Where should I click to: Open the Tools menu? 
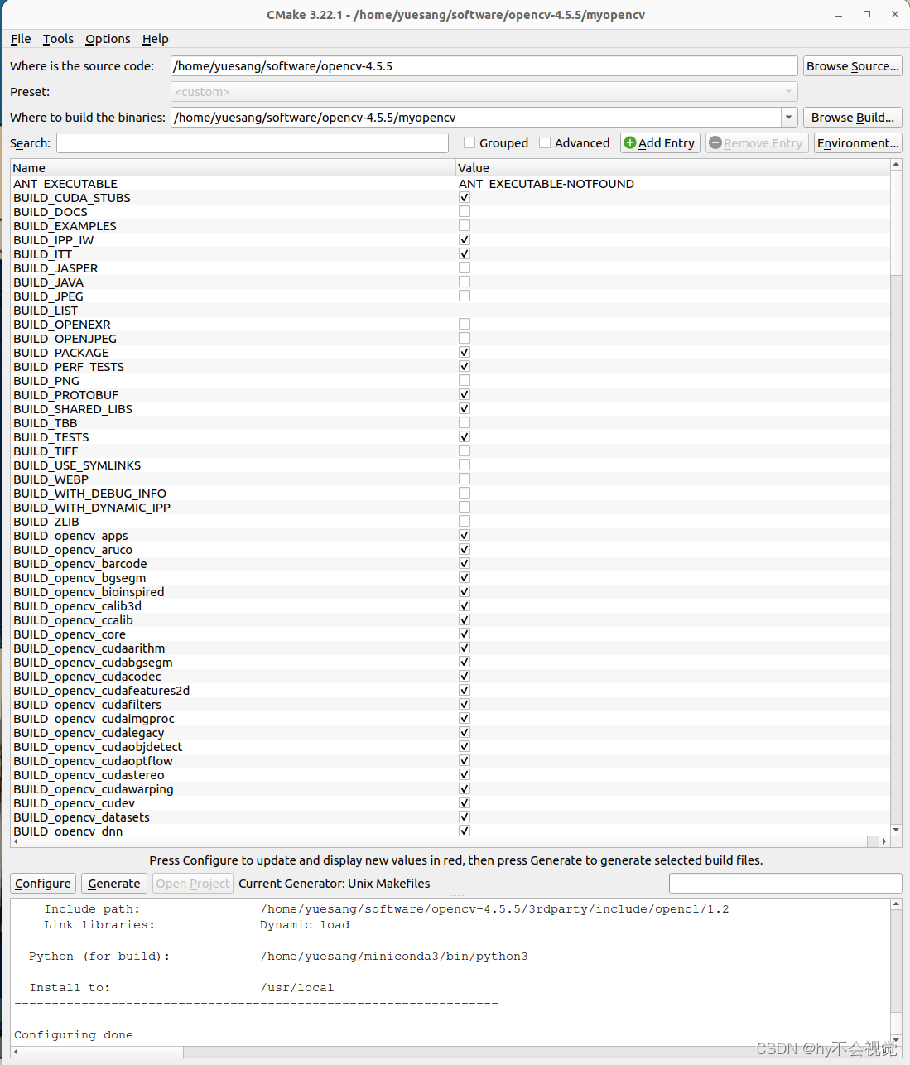(57, 39)
